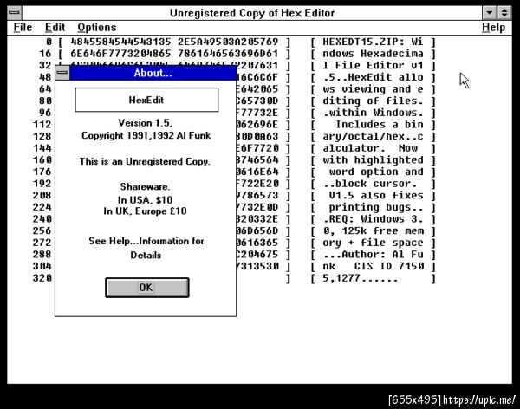Click the offset label 256
Screen dimensions: 520x409
tap(42, 230)
